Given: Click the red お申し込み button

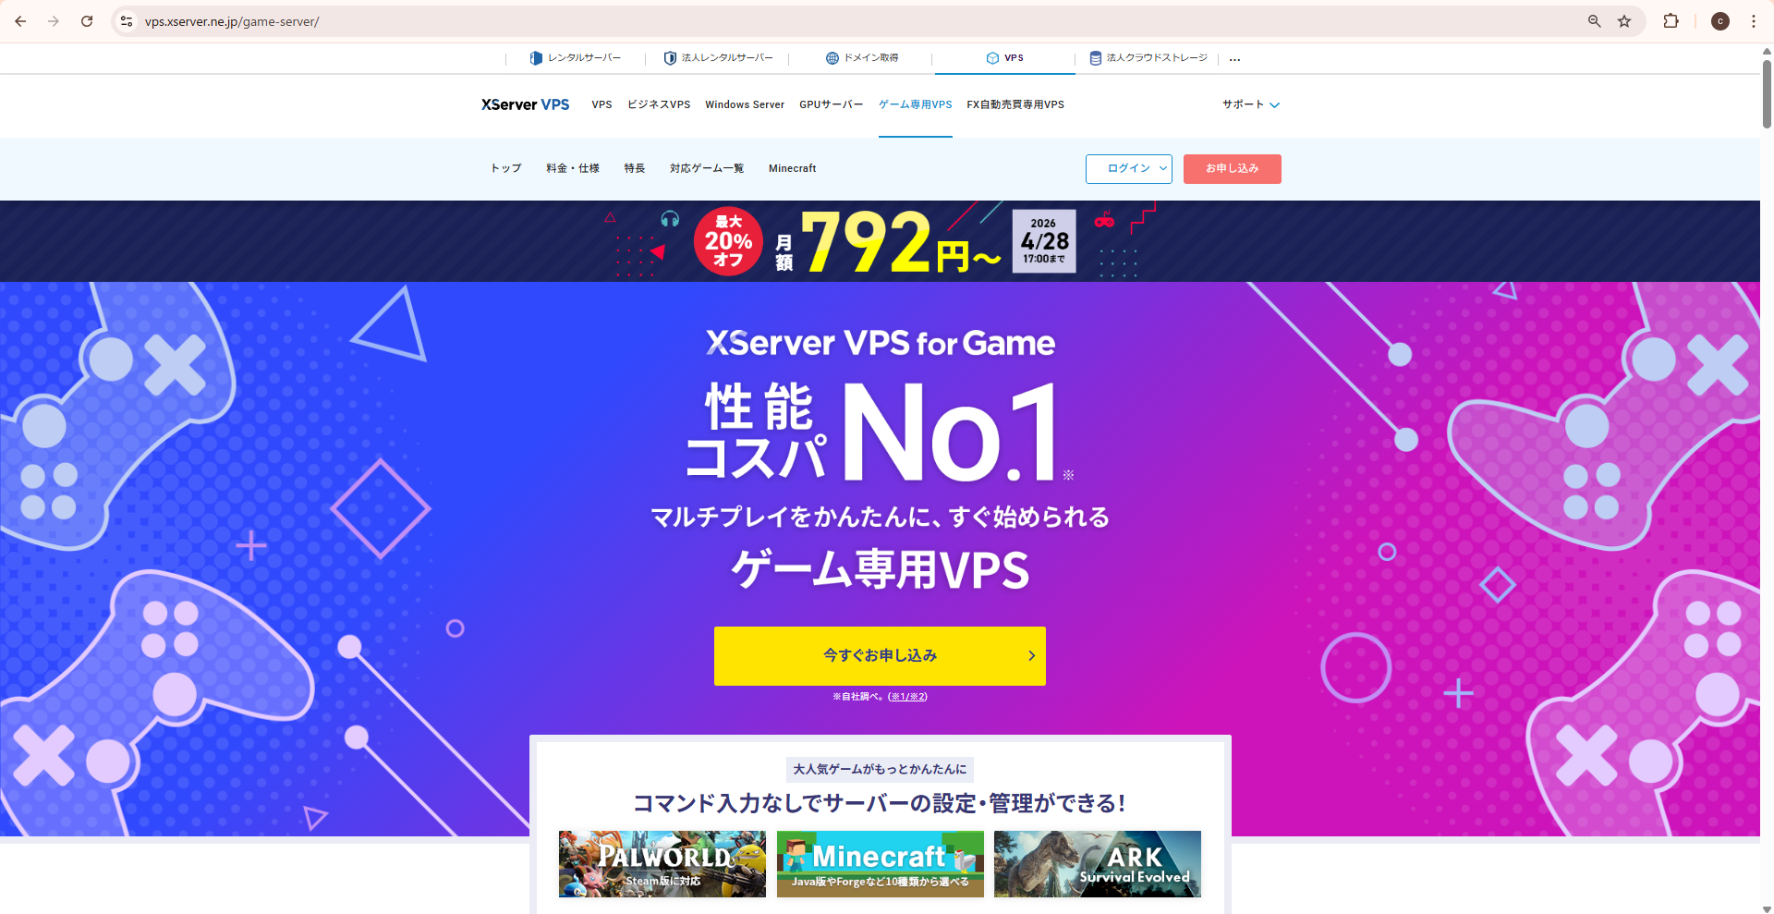Looking at the screenshot, I should tap(1233, 168).
